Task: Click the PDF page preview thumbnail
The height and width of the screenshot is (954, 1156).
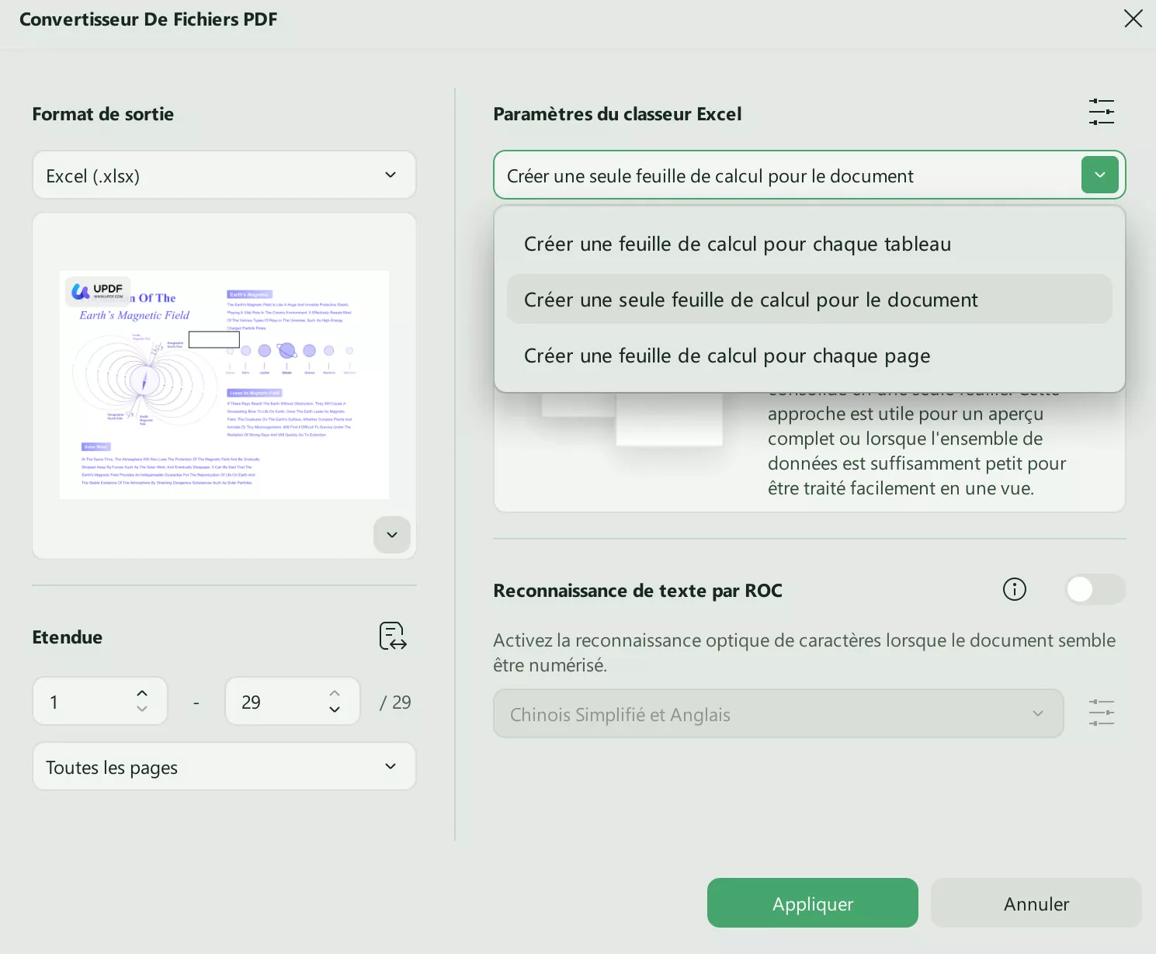Action: [224, 385]
